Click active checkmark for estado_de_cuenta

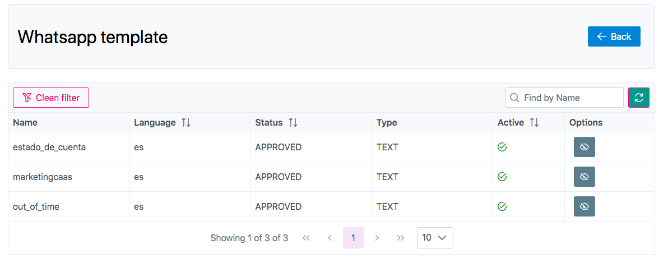502,147
